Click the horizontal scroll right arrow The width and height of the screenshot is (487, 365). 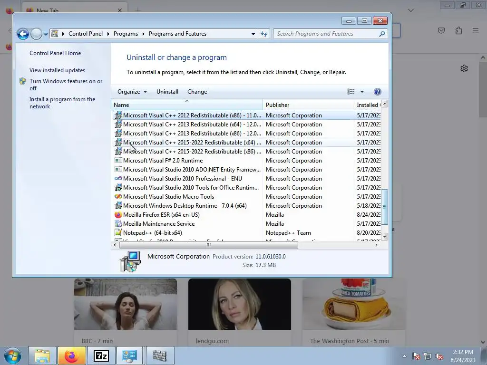[x=377, y=245]
